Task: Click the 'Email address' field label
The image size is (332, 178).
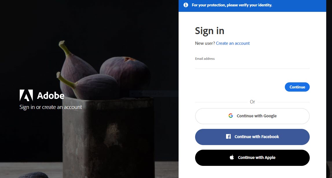Action: [x=205, y=59]
